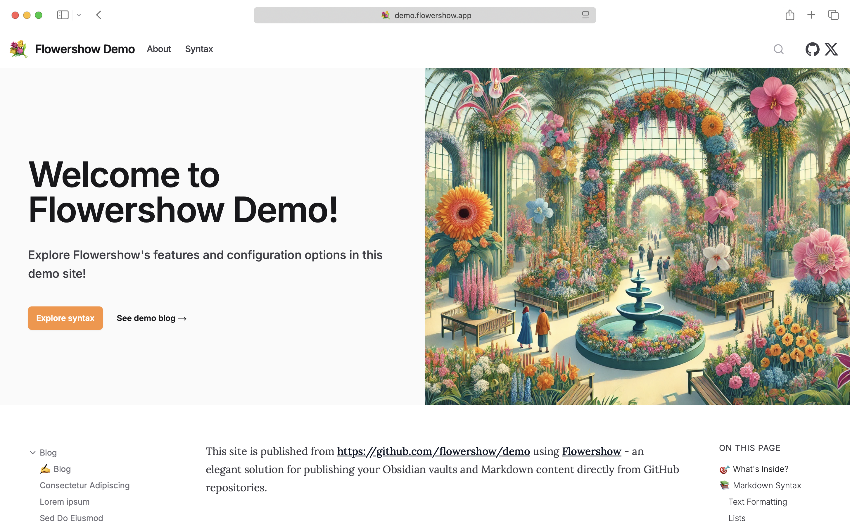Click the search magnifier icon
This screenshot has width=850, height=531.
778,49
